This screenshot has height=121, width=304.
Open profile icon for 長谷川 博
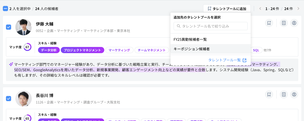[294, 94]
